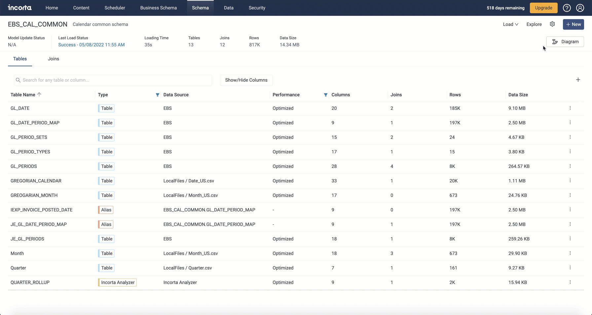This screenshot has height=315, width=592.
Task: Open more options for GREOGARIAN_MONTH row
Action: click(x=570, y=195)
